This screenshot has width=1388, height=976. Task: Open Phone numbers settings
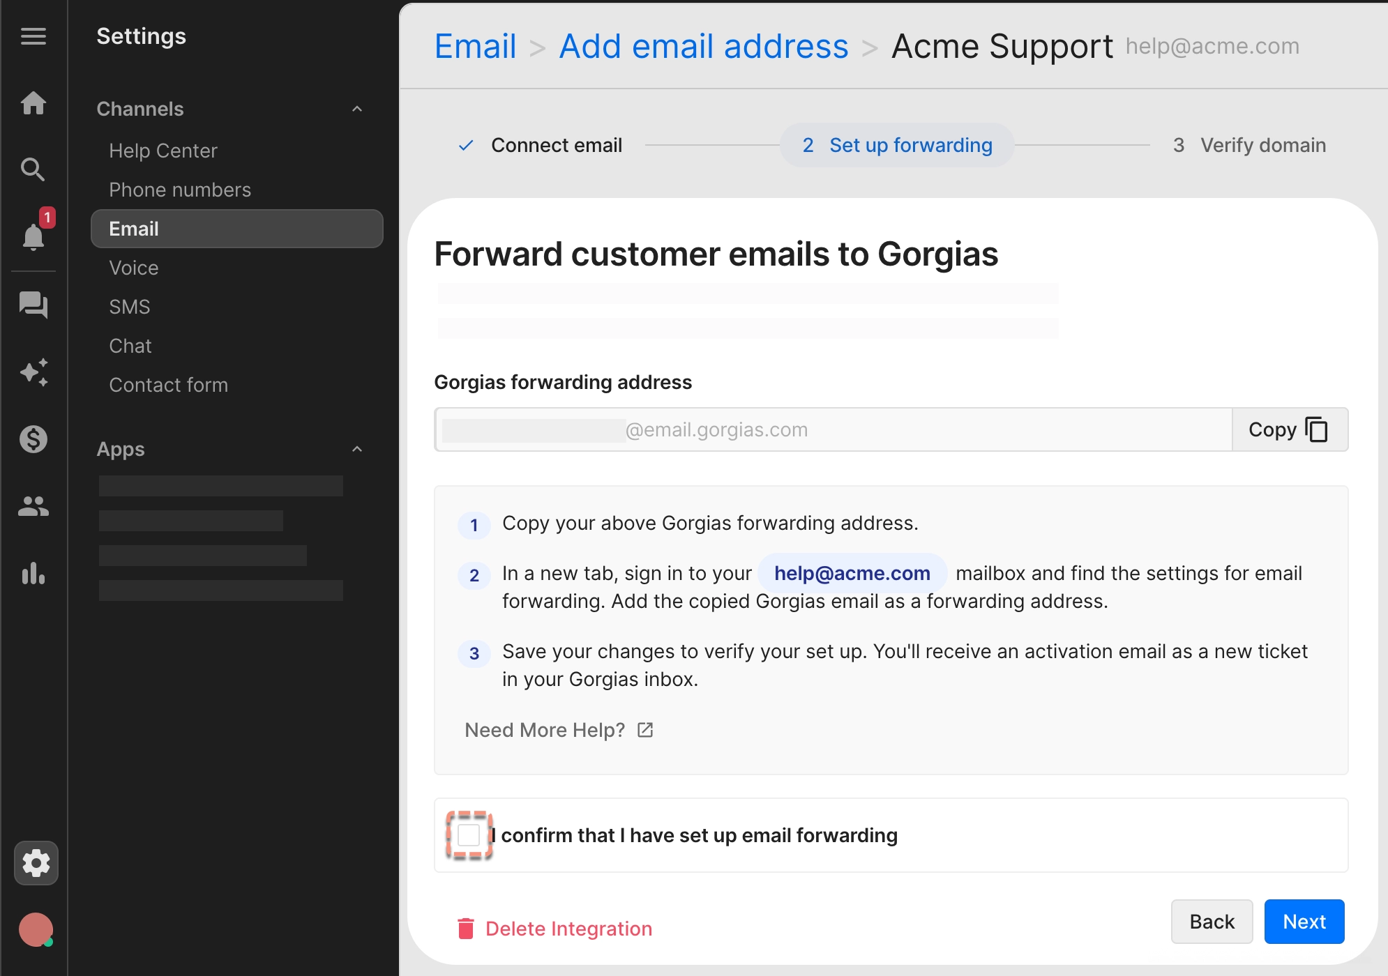click(180, 190)
